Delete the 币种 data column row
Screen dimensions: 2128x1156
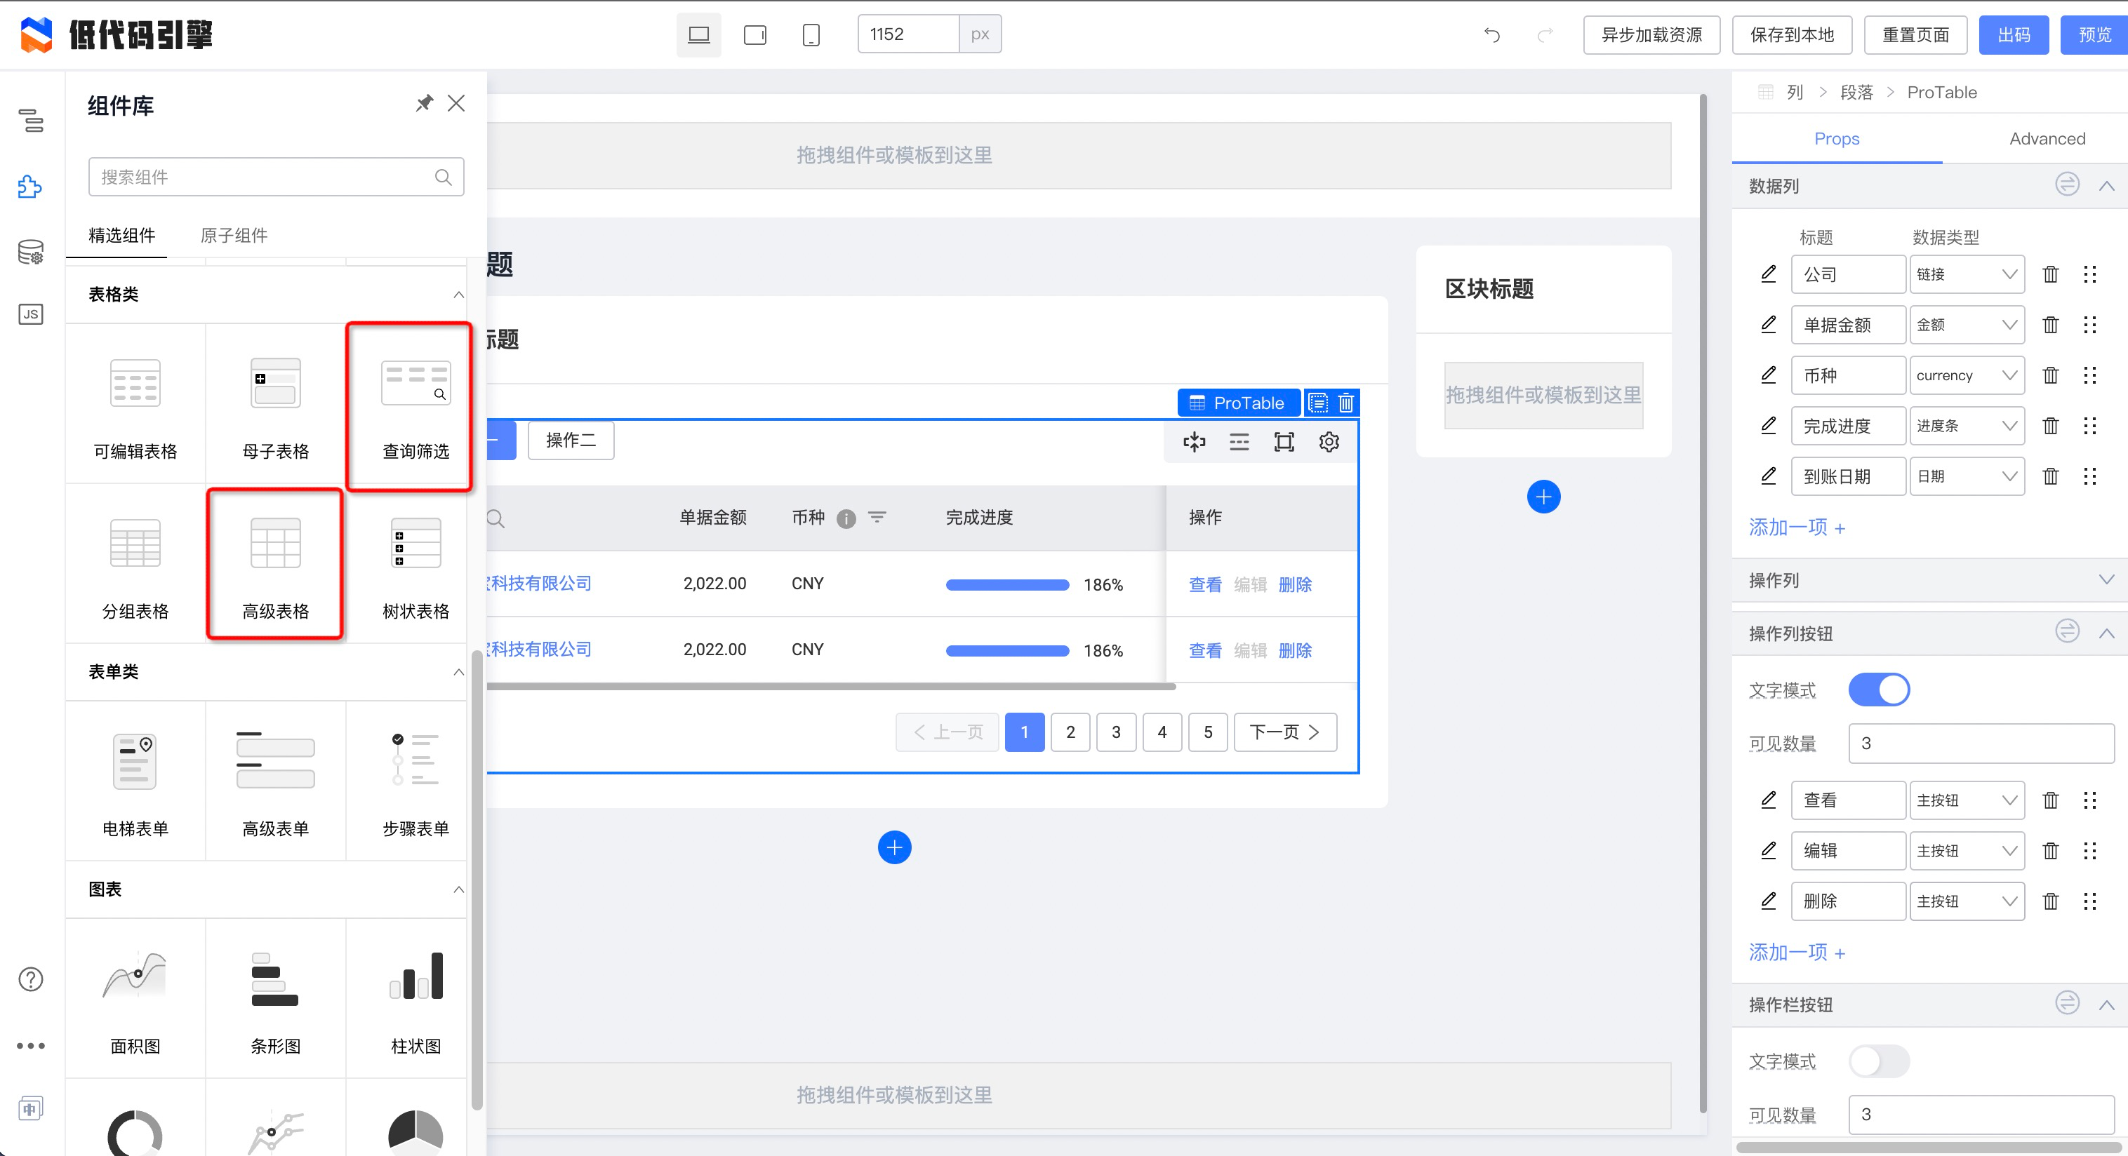[x=2050, y=376]
